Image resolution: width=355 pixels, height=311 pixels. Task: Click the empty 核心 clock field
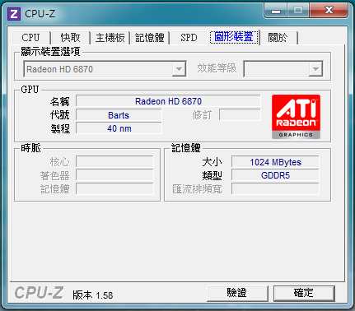click(114, 162)
